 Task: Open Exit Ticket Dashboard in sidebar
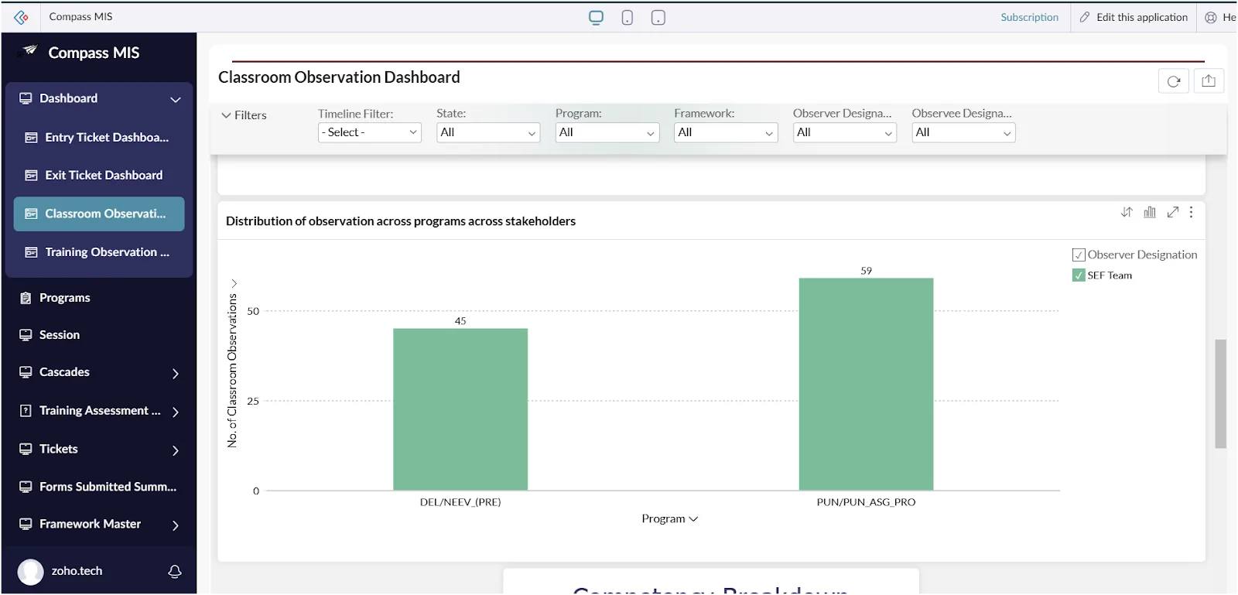coord(99,176)
